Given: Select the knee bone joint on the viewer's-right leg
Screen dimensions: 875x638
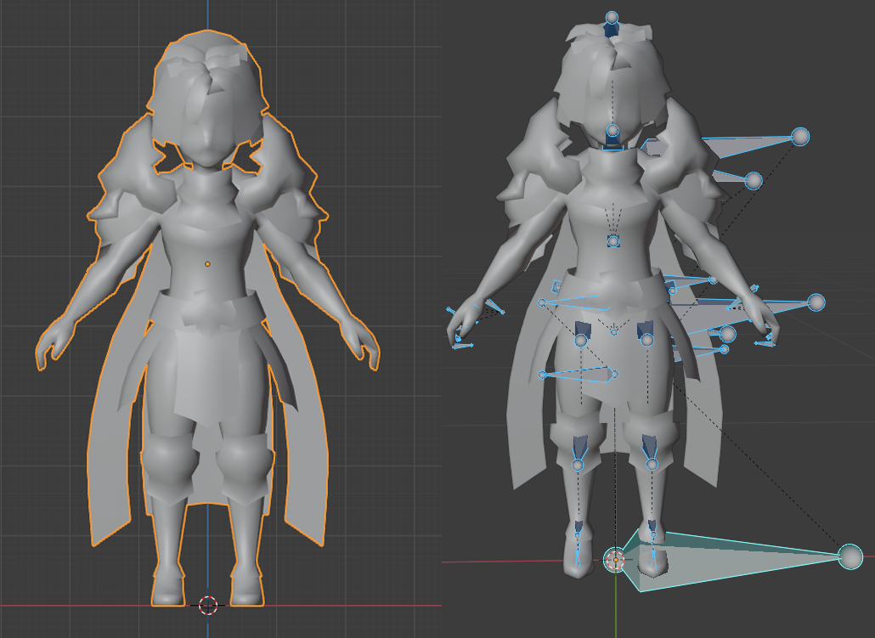Looking at the screenshot, I should 652,464.
